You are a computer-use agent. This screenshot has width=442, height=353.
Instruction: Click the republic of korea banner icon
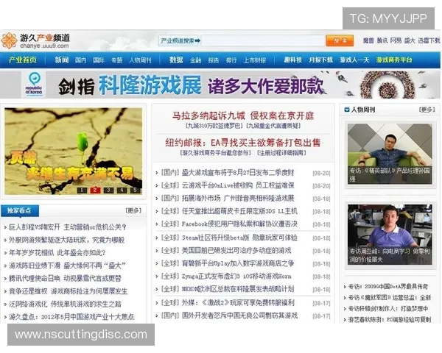coord(34,84)
